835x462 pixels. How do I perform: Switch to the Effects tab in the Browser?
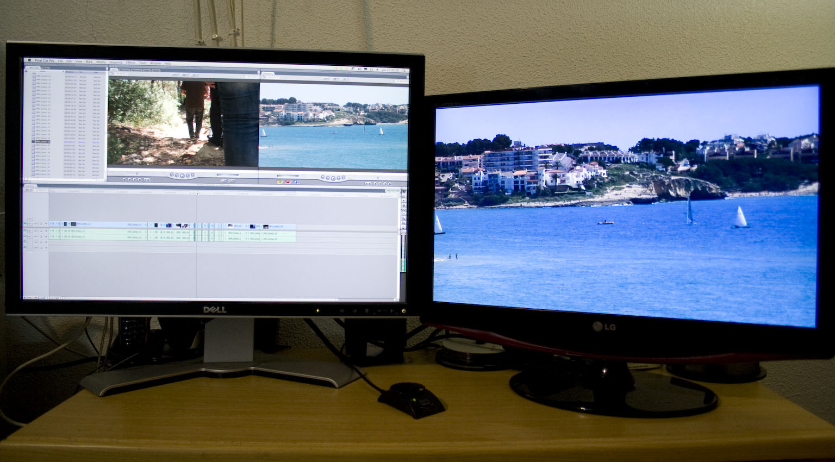pyautogui.click(x=46, y=67)
